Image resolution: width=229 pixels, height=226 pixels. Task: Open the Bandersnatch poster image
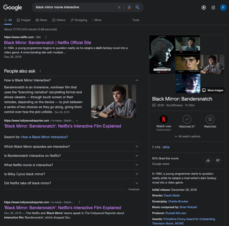coord(162,55)
